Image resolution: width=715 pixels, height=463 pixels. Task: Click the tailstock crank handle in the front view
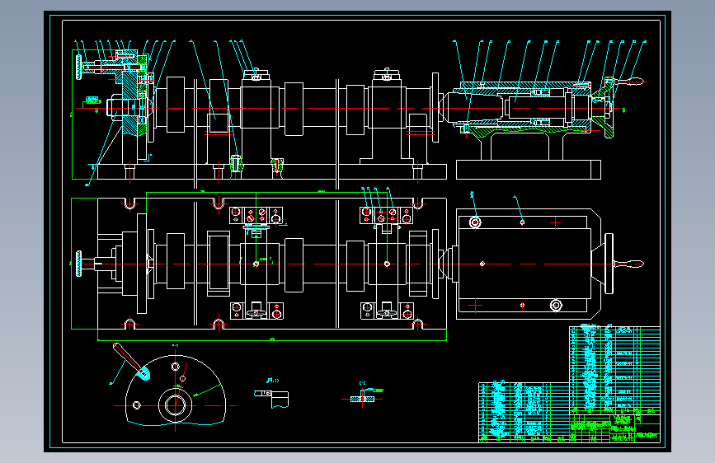tap(629, 82)
